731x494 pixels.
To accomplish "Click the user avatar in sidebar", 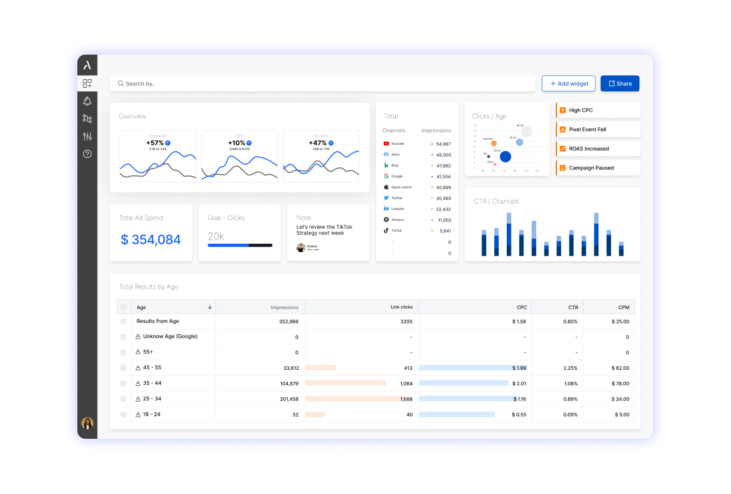I will [88, 423].
